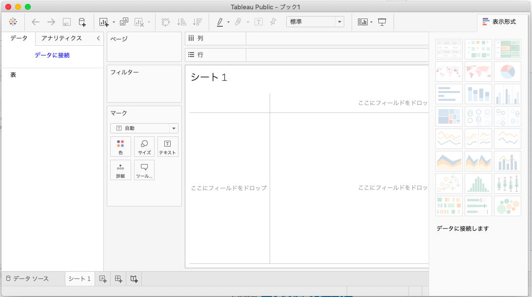The height and width of the screenshot is (297, 532).
Task: Click the clear sheet icon
Action: [139, 22]
